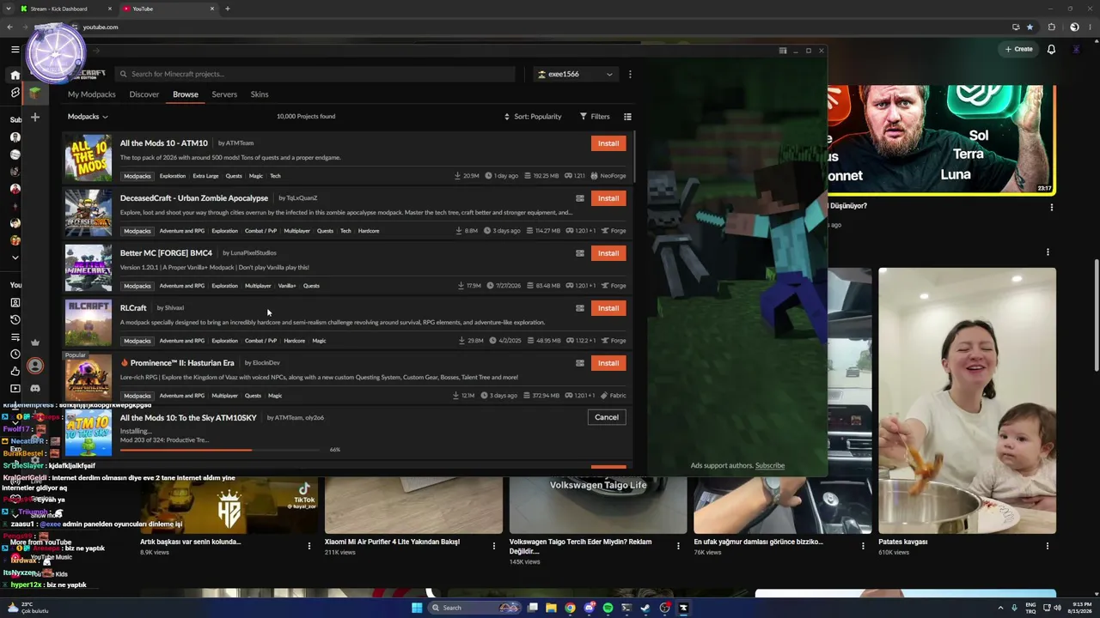Viewport: 1100px width, 618px height.
Task: Install All the Mods 10 - ATM10
Action: coord(608,143)
